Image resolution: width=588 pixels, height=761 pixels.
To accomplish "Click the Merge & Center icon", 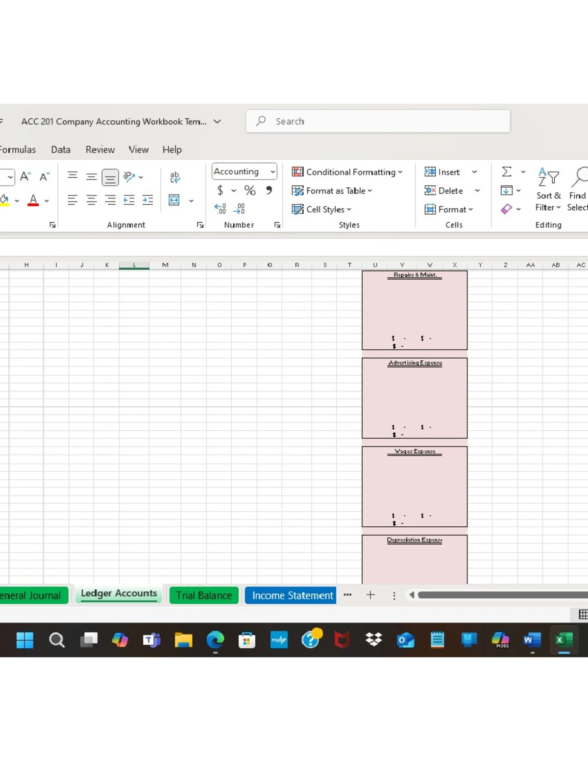I will 174,200.
